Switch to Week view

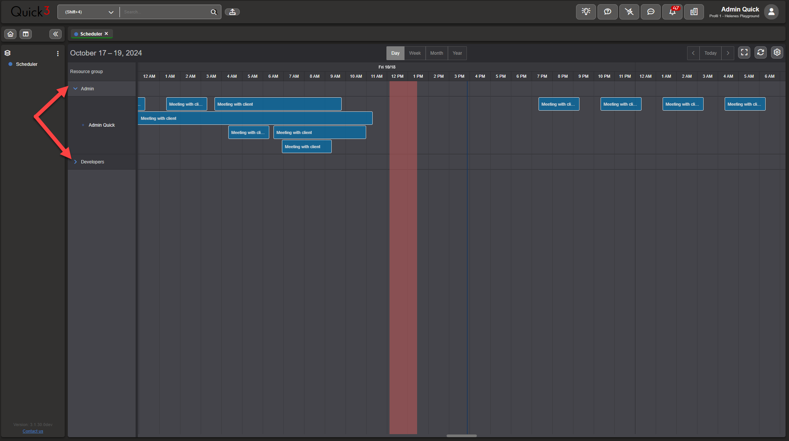click(x=415, y=53)
